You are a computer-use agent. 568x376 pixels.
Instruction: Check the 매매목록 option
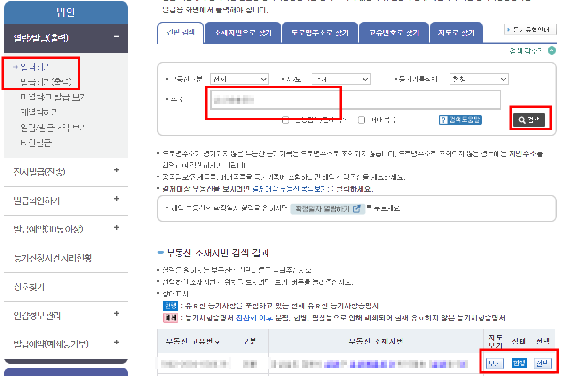point(361,120)
